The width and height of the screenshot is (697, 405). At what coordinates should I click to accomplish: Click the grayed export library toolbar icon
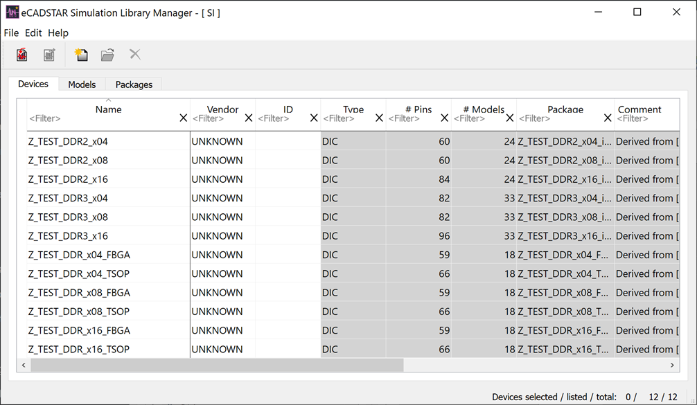point(49,55)
